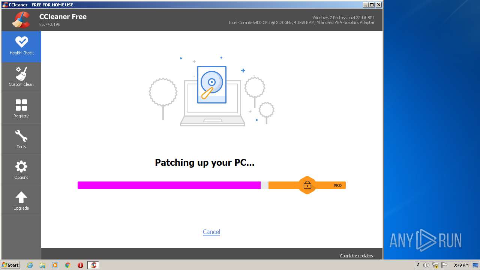Show hidden system tray icons
The width and height of the screenshot is (480, 270).
pyautogui.click(x=418, y=265)
